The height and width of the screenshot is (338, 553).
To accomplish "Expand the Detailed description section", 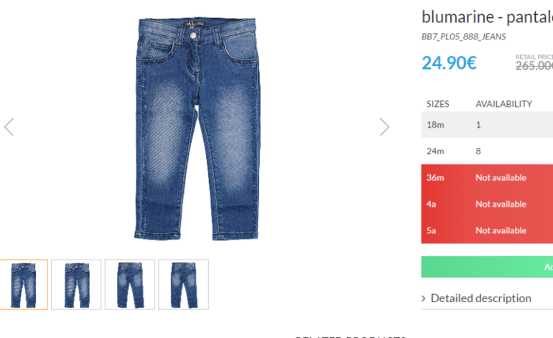I will tap(480, 299).
